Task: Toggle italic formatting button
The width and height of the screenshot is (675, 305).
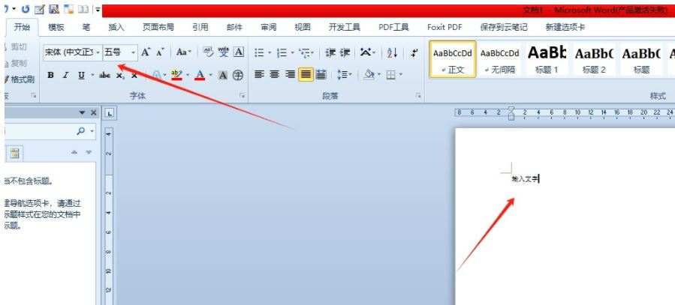Action: click(x=66, y=75)
